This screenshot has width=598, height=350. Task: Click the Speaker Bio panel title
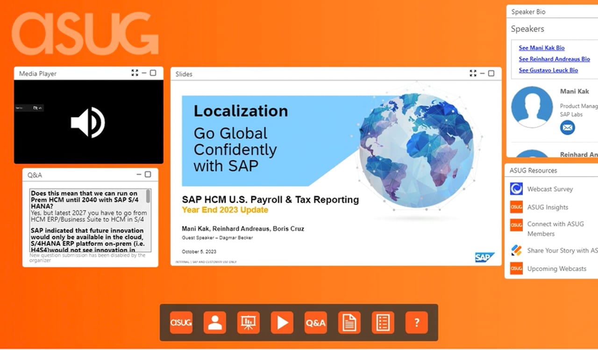coord(528,12)
